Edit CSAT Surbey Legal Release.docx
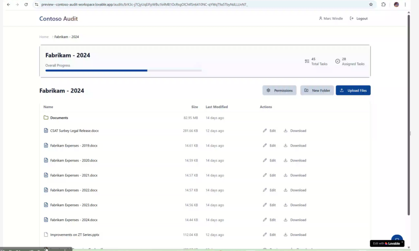The height and width of the screenshot is (251, 419). (x=269, y=131)
